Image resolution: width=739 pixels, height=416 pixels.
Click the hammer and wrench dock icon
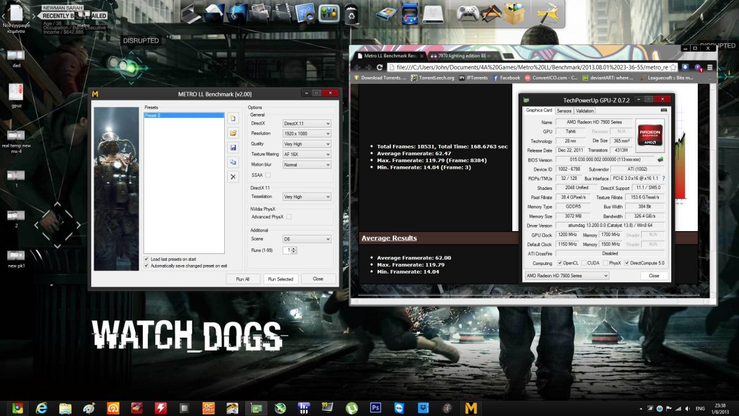(x=547, y=13)
